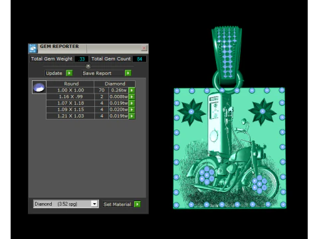The height and width of the screenshot is (239, 319).
Task: Click the green arrow beside Save Report
Action: pos(128,73)
